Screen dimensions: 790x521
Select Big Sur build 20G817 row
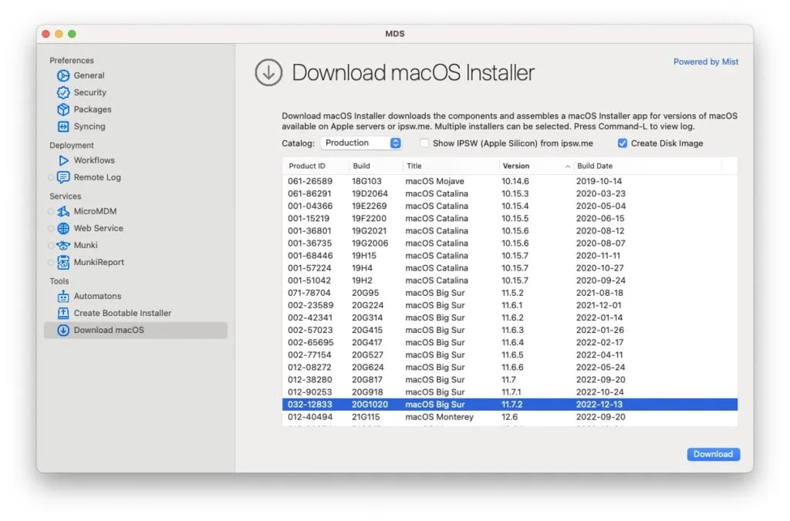click(510, 380)
